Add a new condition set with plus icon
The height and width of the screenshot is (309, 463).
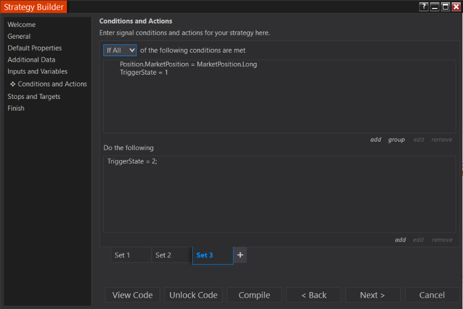[240, 255]
